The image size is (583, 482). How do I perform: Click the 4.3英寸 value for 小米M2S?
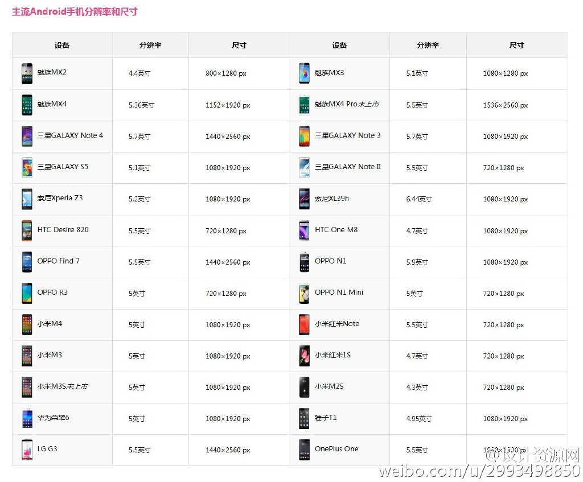tap(417, 388)
